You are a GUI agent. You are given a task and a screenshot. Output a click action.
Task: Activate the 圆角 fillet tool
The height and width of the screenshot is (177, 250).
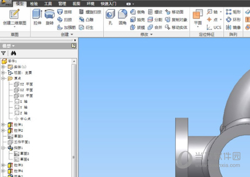coord(122,17)
